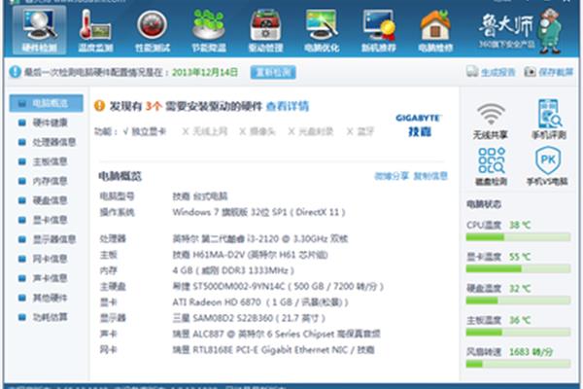Select the 技嘉 台式电脑 computer model value
The image size is (583, 389).
pyautogui.click(x=200, y=196)
